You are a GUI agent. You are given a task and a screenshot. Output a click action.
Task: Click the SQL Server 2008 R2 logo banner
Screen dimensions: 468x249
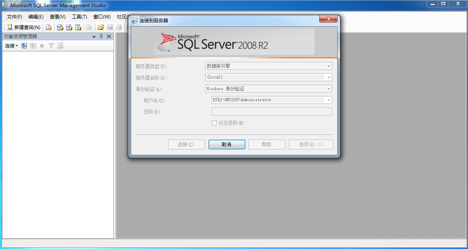(234, 42)
